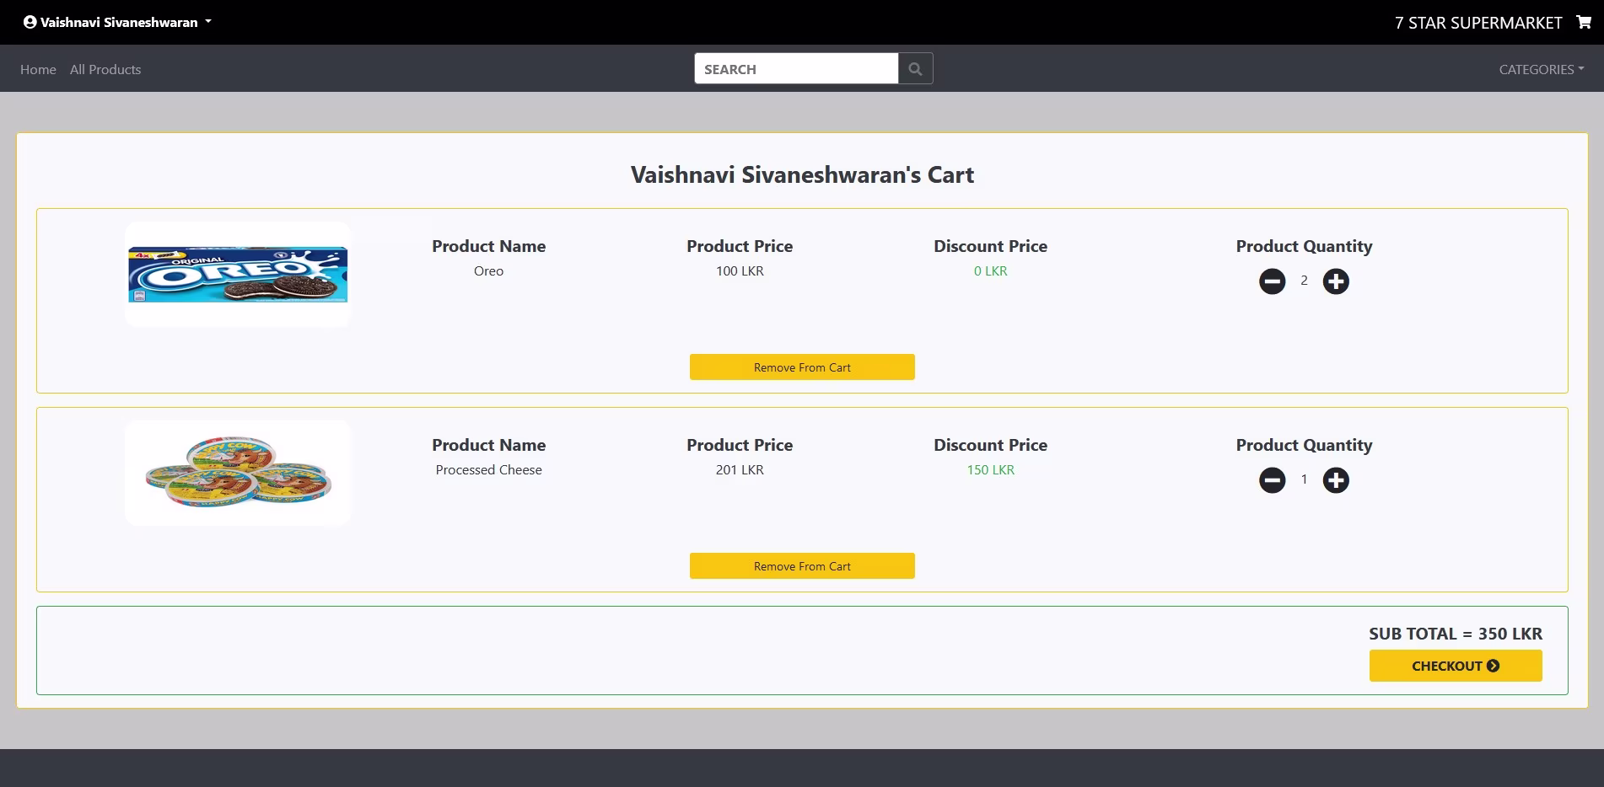
Task: Click the user profile avatar icon
Action: 30,23
